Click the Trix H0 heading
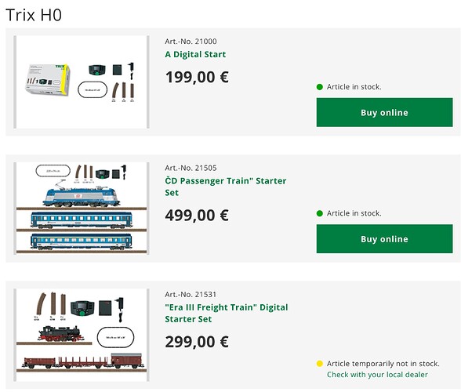Viewport: 461px width, 392px height. click(34, 15)
